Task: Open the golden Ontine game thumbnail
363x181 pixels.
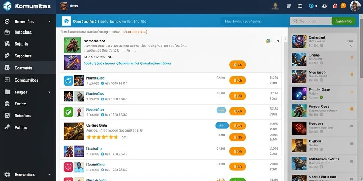Action: (x=74, y=131)
